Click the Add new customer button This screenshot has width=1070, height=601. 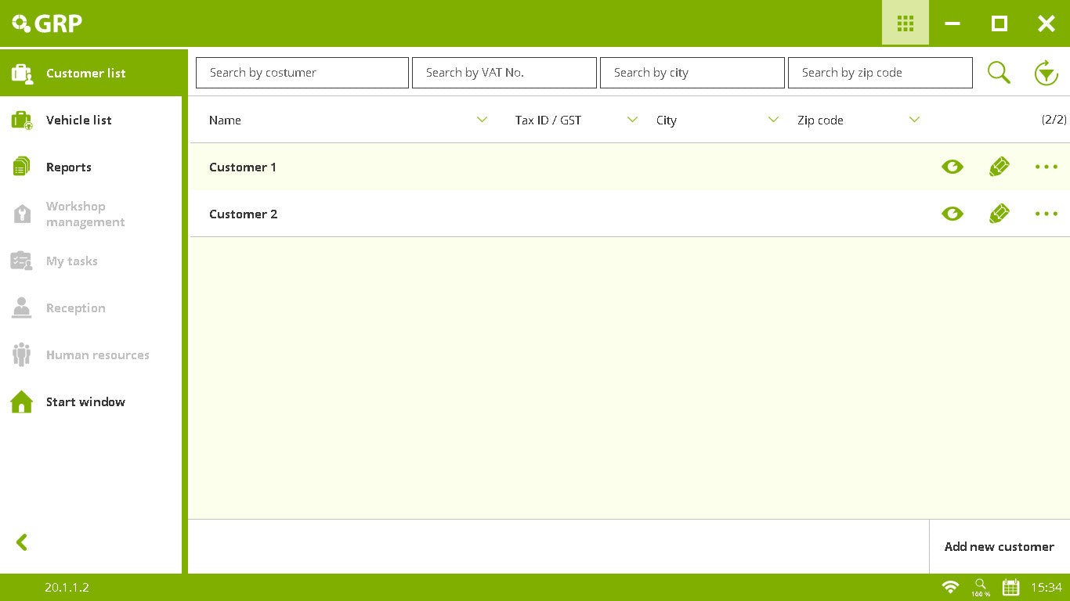(x=999, y=546)
